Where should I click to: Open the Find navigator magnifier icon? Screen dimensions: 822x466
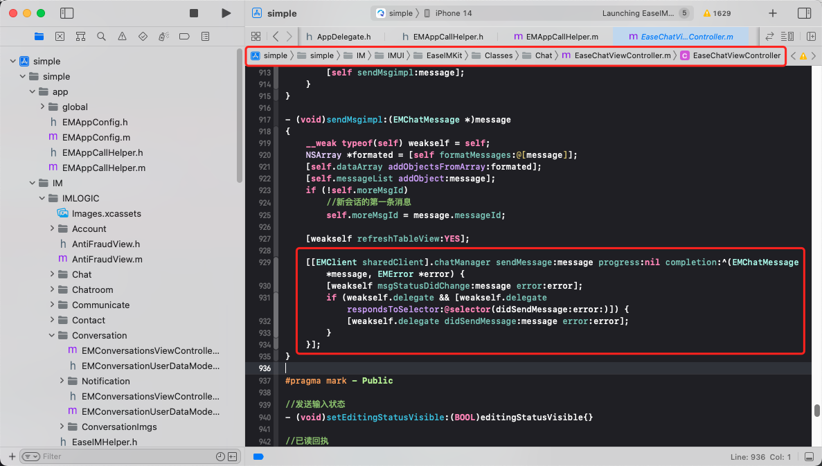[101, 36]
